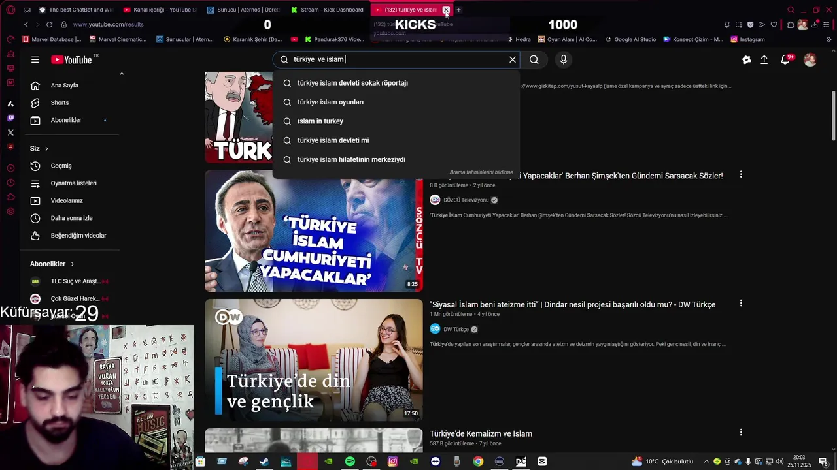Click the magnifier search button

534,59
